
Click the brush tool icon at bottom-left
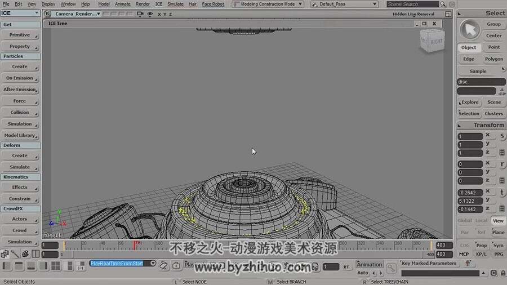[x=15, y=254]
